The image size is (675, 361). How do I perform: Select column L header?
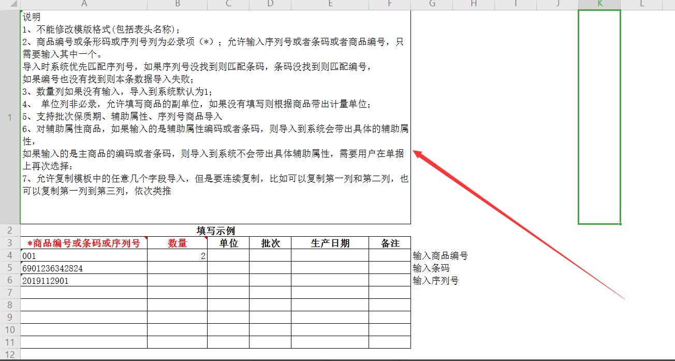tap(641, 4)
